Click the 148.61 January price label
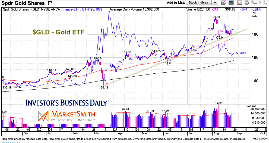 [52, 70]
